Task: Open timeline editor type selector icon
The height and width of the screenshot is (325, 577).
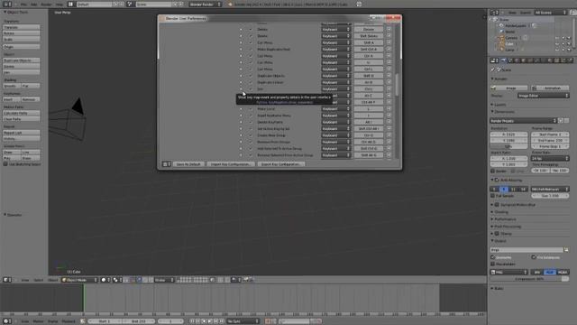Action: coord(7,321)
